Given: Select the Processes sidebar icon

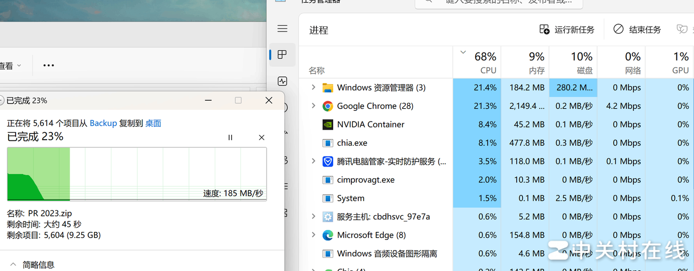Looking at the screenshot, I should coord(282,55).
